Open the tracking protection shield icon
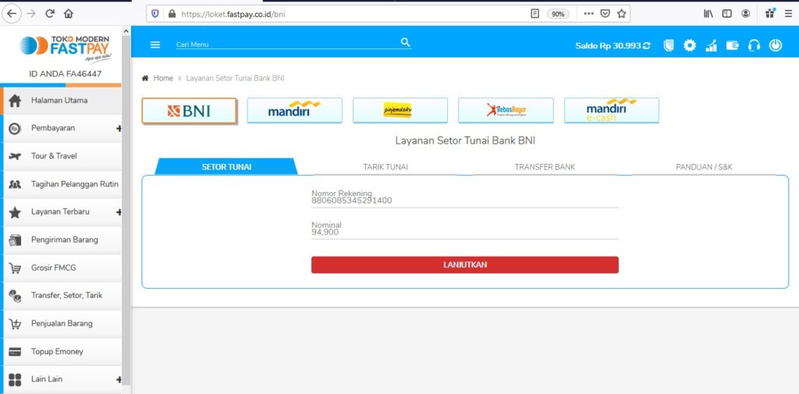The height and width of the screenshot is (394, 799). [x=155, y=14]
